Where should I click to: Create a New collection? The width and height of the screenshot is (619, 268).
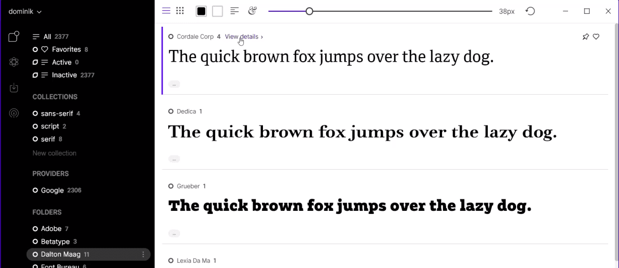(55, 153)
